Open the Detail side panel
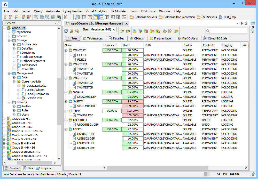The width and height of the screenshot is (258, 179). (x=253, y=29)
